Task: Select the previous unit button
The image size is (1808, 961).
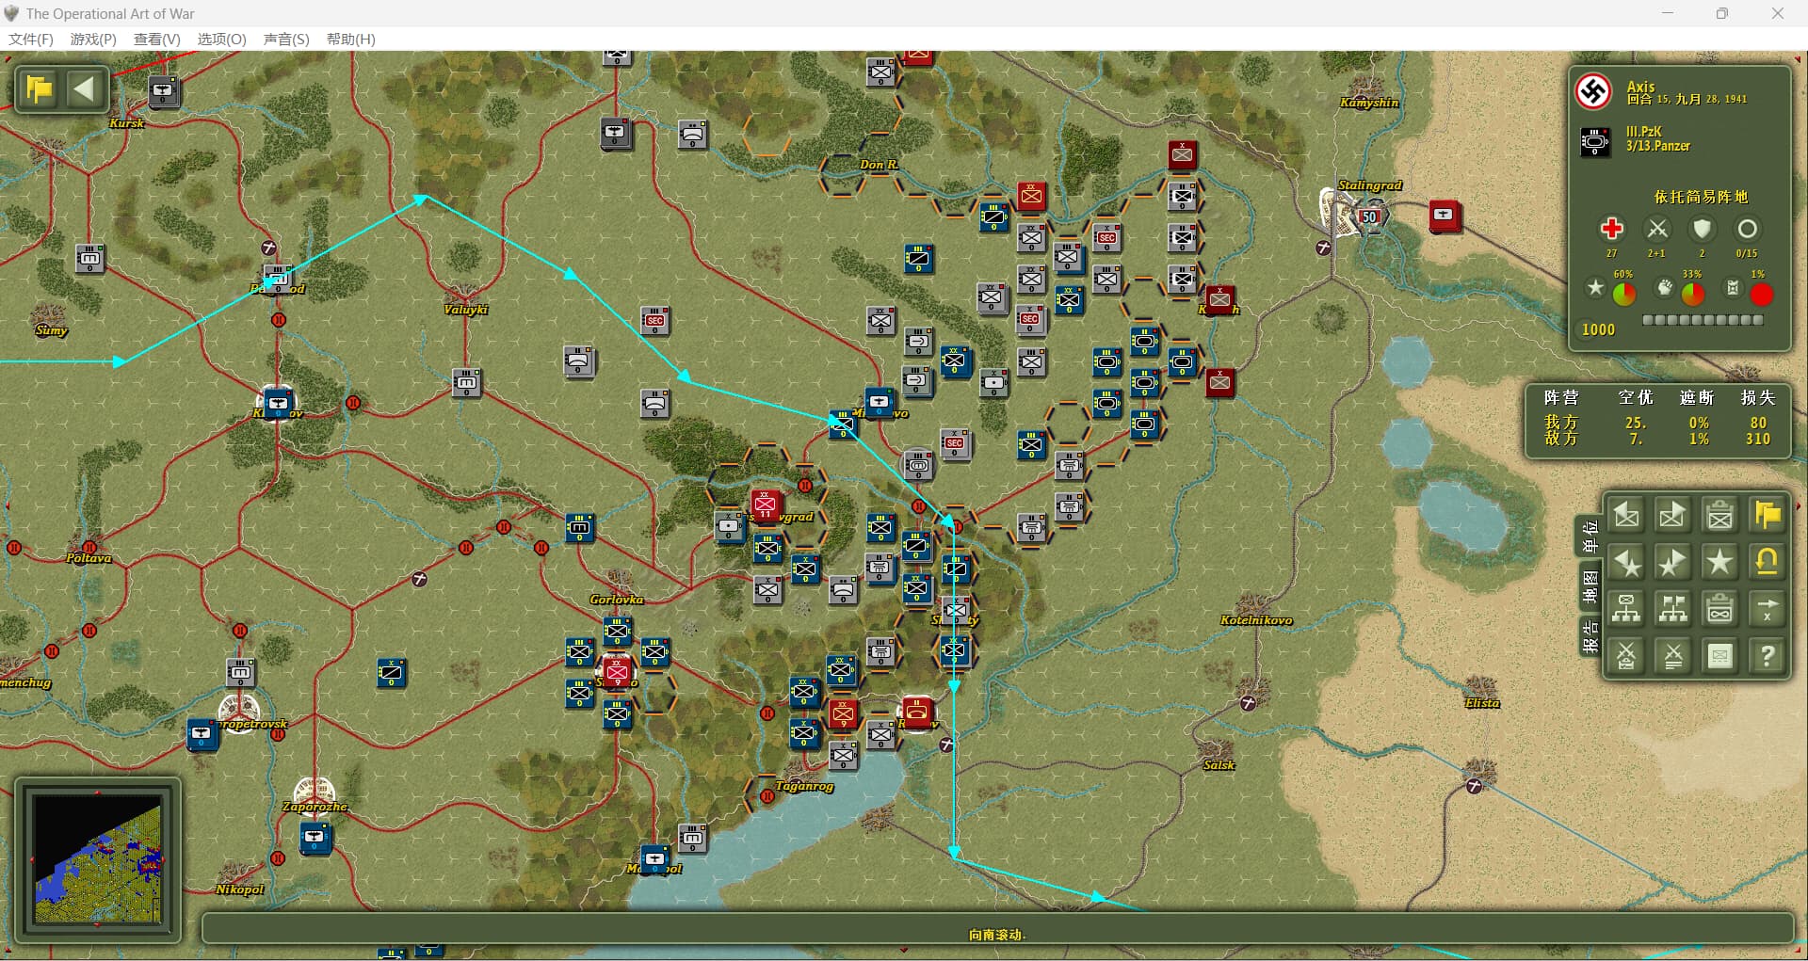Action: point(1626,516)
